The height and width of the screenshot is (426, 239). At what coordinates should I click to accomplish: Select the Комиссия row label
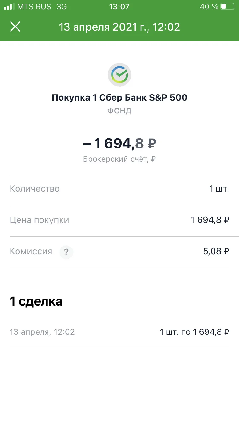pyautogui.click(x=31, y=251)
